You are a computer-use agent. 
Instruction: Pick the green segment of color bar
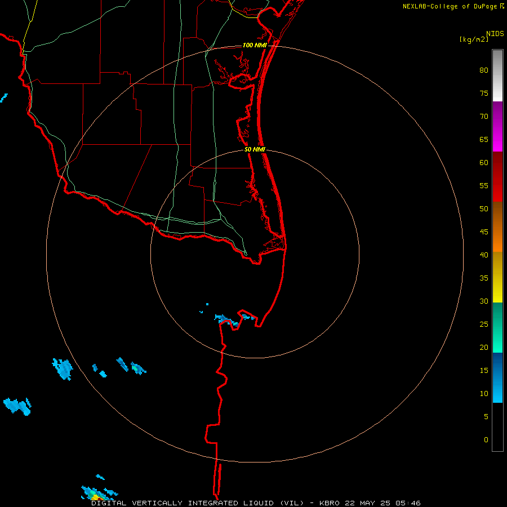(x=497, y=327)
